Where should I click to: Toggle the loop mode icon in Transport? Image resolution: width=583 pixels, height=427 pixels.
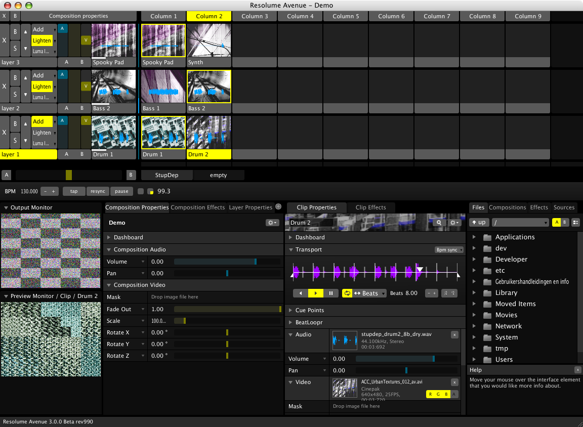[347, 293]
